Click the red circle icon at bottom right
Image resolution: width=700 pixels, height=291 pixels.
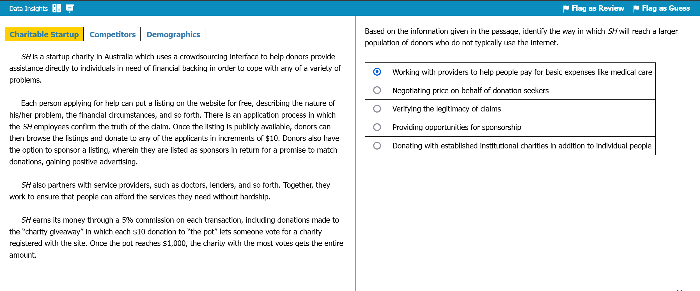click(x=679, y=290)
